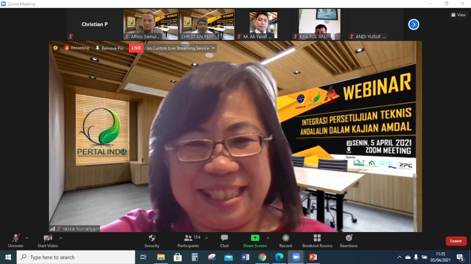Open the Chat panel
This screenshot has width=471, height=264.
pyautogui.click(x=224, y=241)
